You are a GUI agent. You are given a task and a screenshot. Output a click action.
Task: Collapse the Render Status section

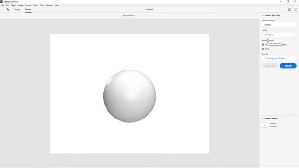pyautogui.click(x=263, y=119)
